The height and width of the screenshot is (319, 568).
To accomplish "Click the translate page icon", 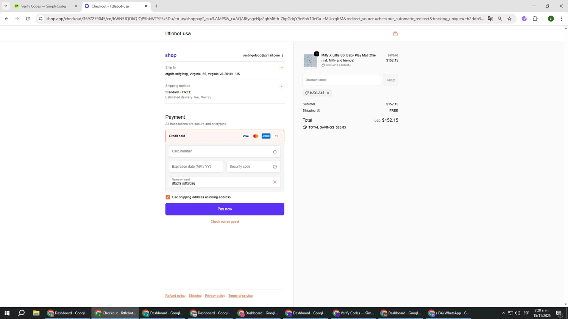I will 490,19.
